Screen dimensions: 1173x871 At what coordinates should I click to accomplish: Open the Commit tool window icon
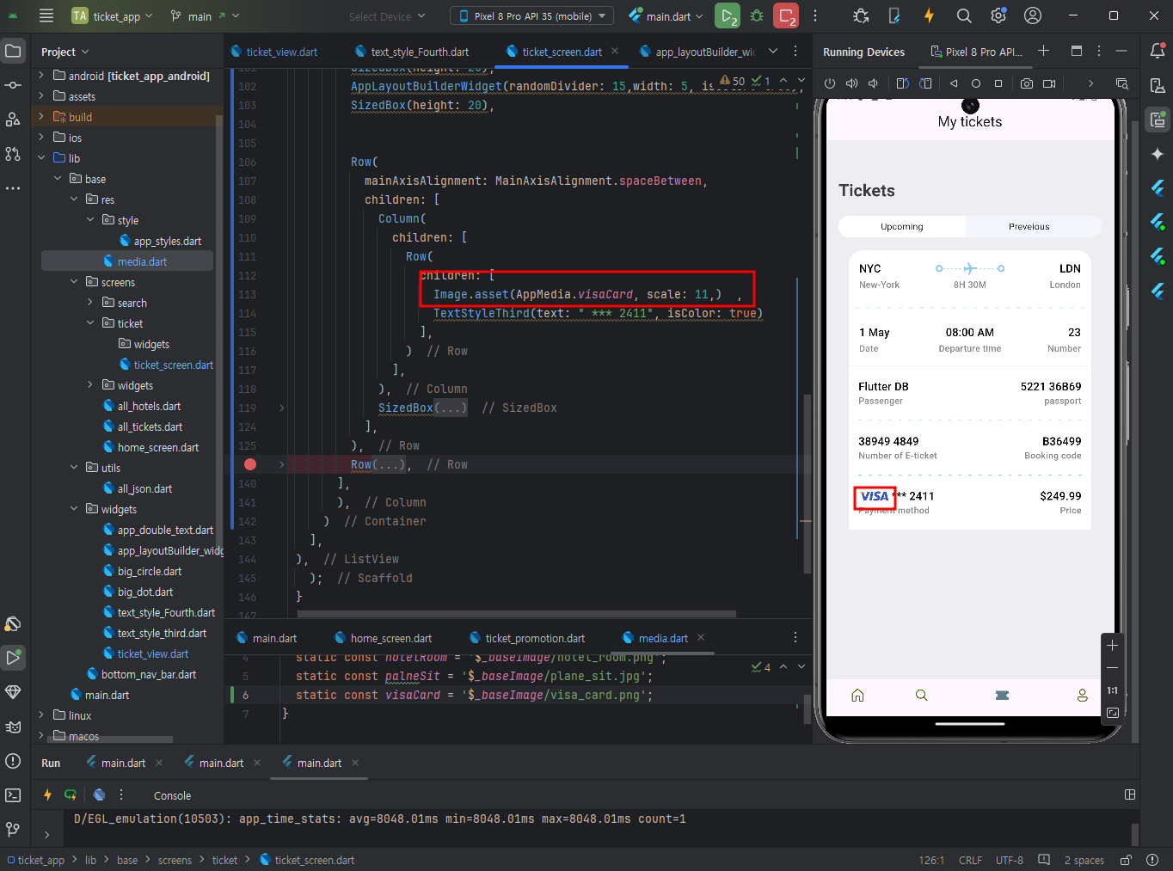coord(13,85)
